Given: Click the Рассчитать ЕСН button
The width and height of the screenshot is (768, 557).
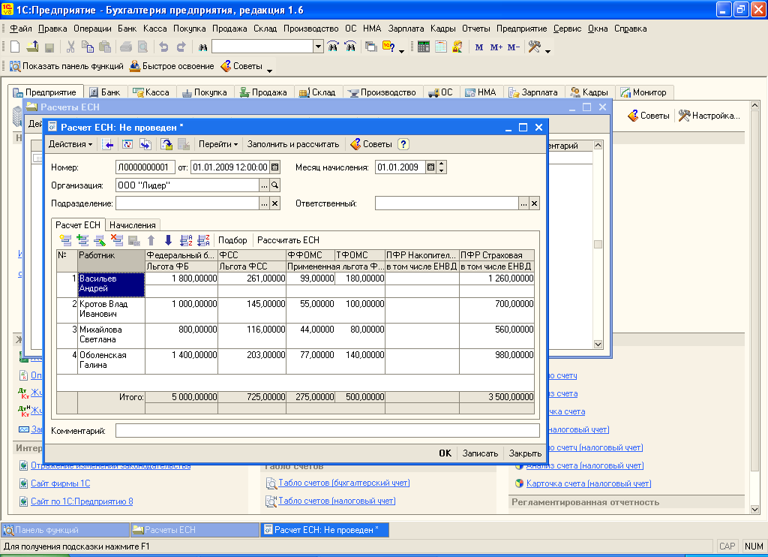Looking at the screenshot, I should (288, 240).
